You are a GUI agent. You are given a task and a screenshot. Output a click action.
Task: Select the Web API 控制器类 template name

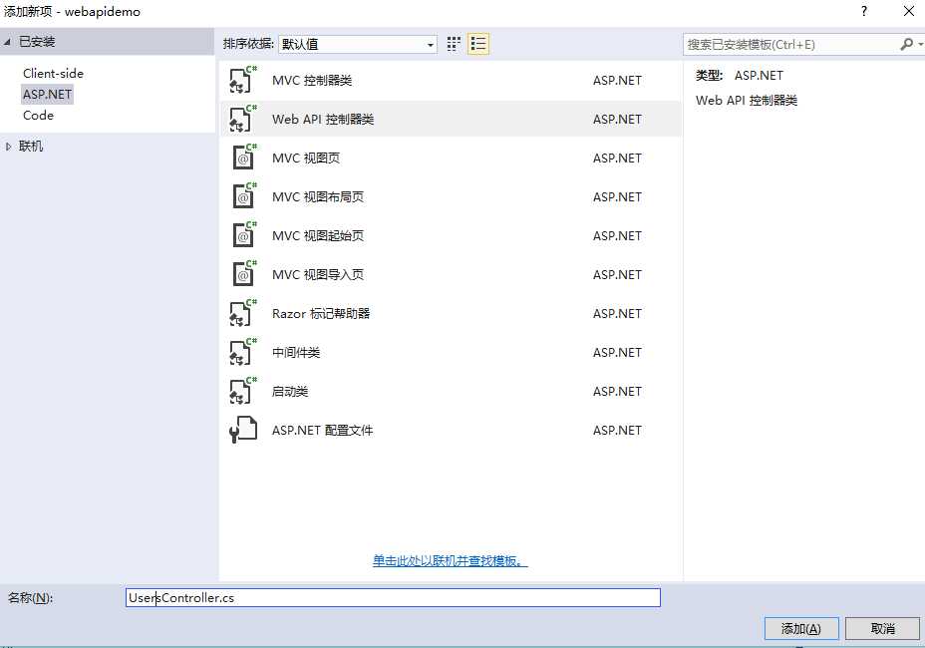[323, 120]
